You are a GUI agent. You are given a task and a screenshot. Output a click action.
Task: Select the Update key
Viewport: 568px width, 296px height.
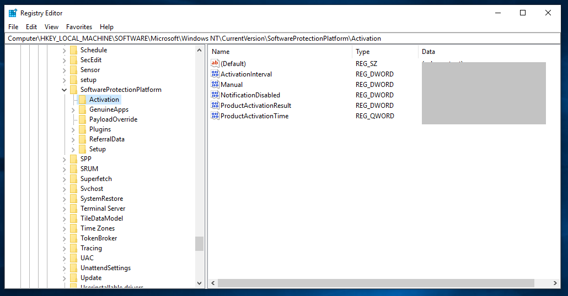[x=91, y=277]
